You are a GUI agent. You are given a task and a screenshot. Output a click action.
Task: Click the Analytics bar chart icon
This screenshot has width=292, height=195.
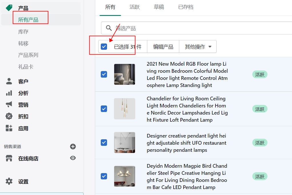[x=9, y=93]
